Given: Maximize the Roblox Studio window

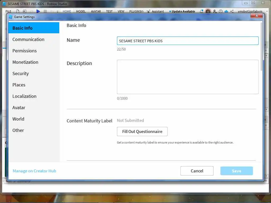Looking at the screenshot, I should tap(253, 3).
